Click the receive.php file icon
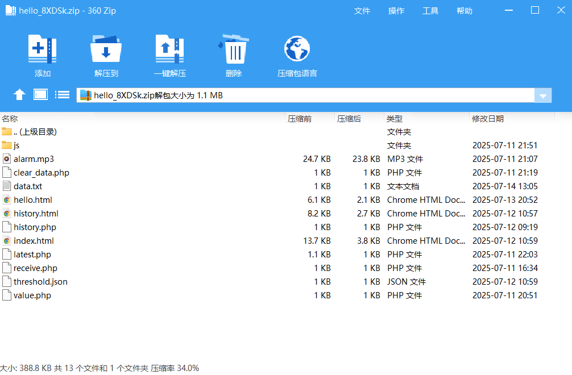 pyautogui.click(x=7, y=268)
